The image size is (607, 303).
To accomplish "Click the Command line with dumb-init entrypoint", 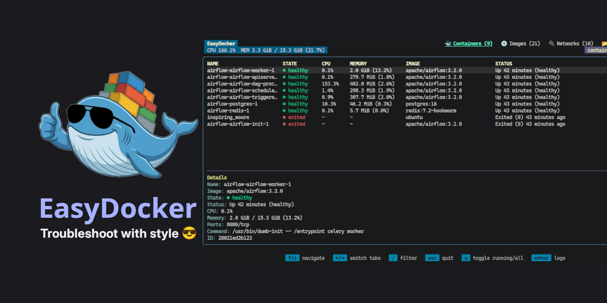I will (285, 232).
